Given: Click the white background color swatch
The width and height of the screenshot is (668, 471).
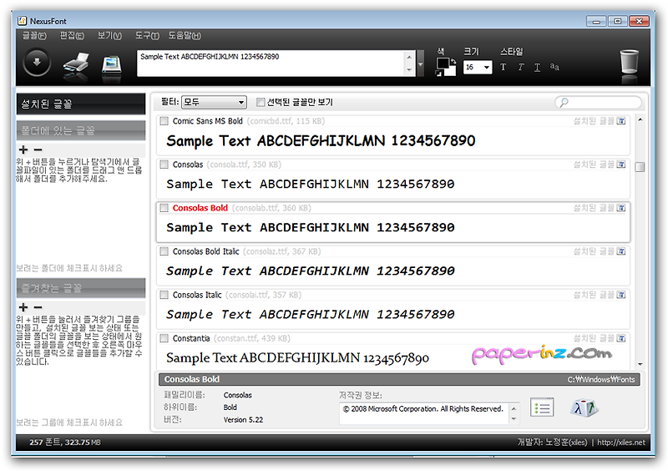Looking at the screenshot, I should [x=452, y=72].
